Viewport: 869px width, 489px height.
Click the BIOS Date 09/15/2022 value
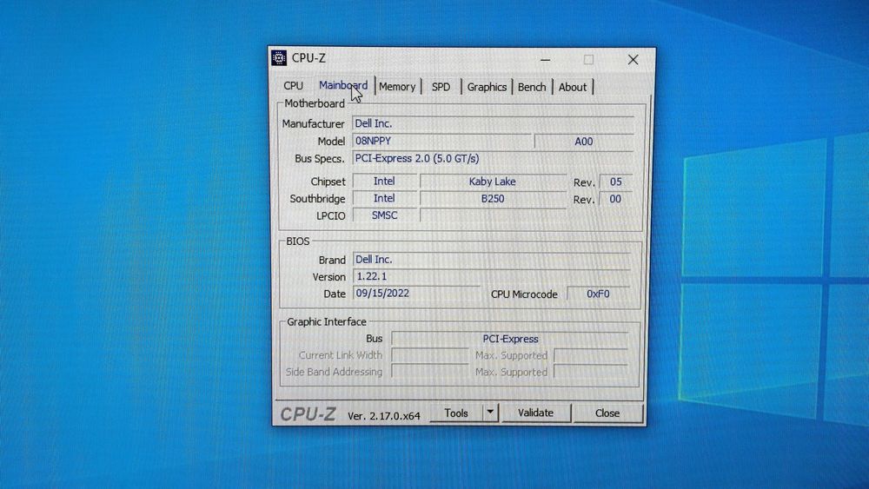[x=416, y=293]
